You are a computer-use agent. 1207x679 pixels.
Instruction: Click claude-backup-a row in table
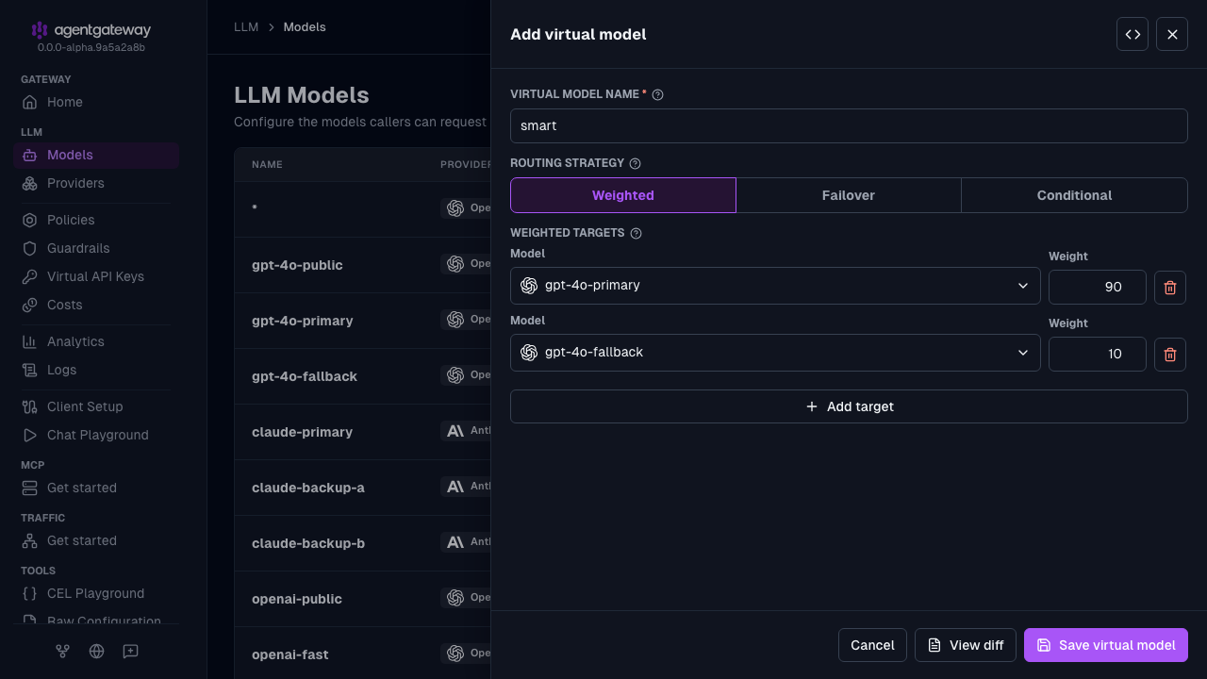(x=363, y=488)
